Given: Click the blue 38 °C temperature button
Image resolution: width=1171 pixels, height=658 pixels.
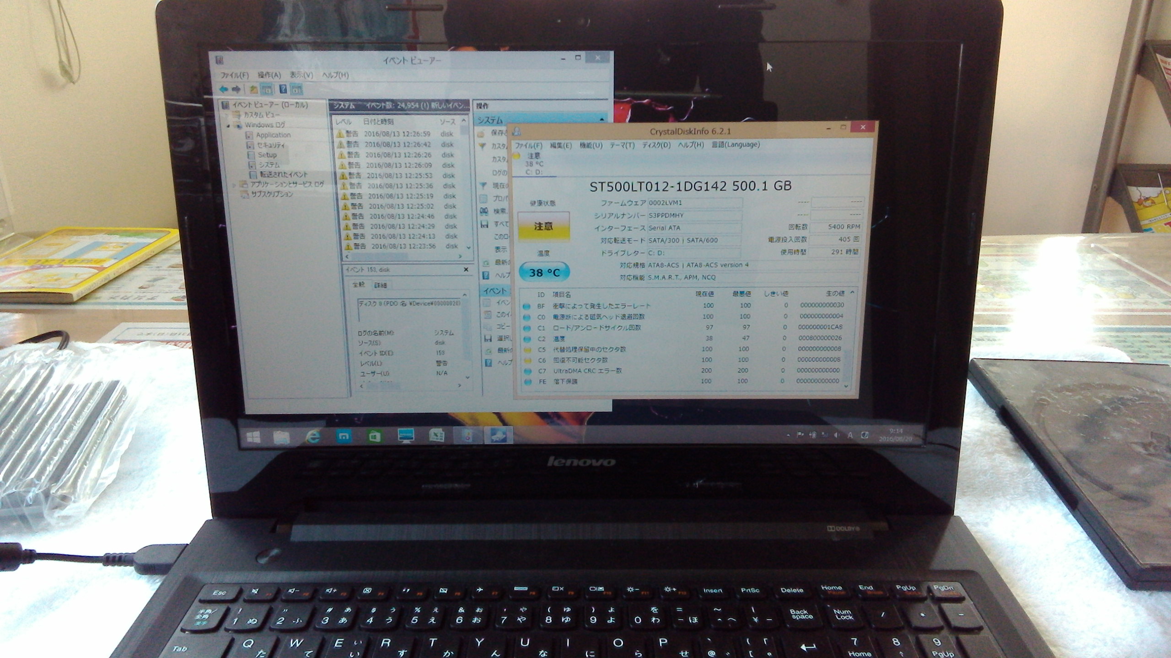Looking at the screenshot, I should (x=544, y=272).
